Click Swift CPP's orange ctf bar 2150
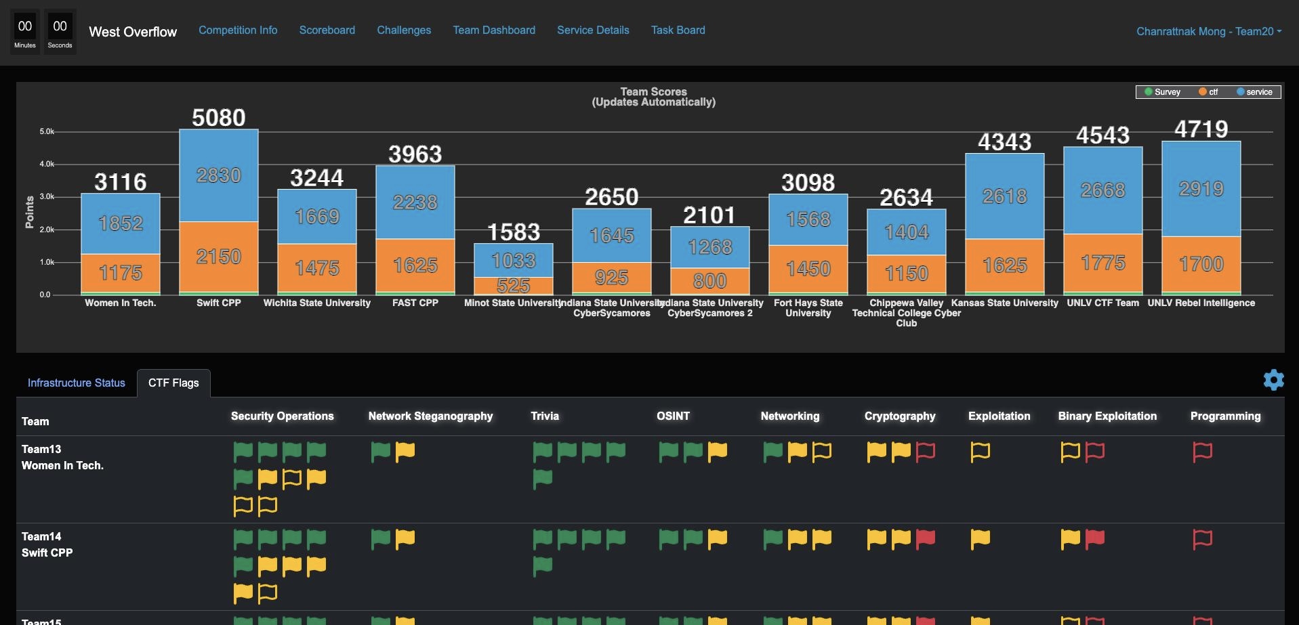1299x625 pixels. [x=219, y=257]
